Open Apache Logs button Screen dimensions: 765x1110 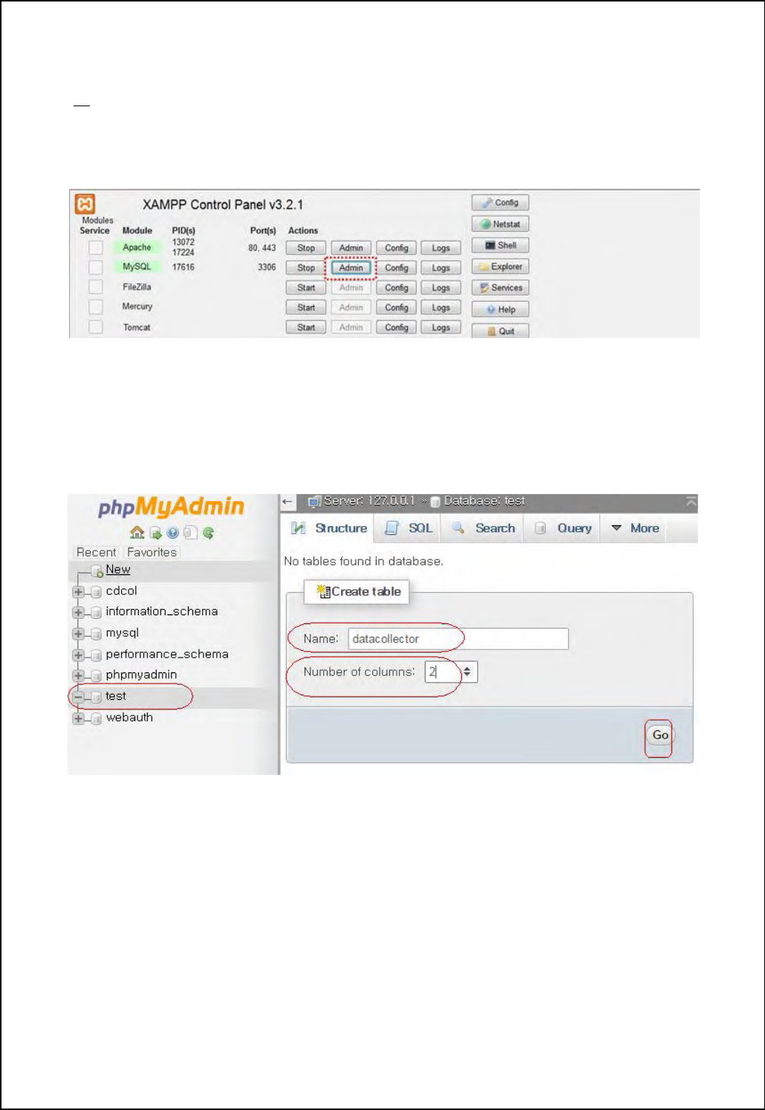tap(441, 248)
